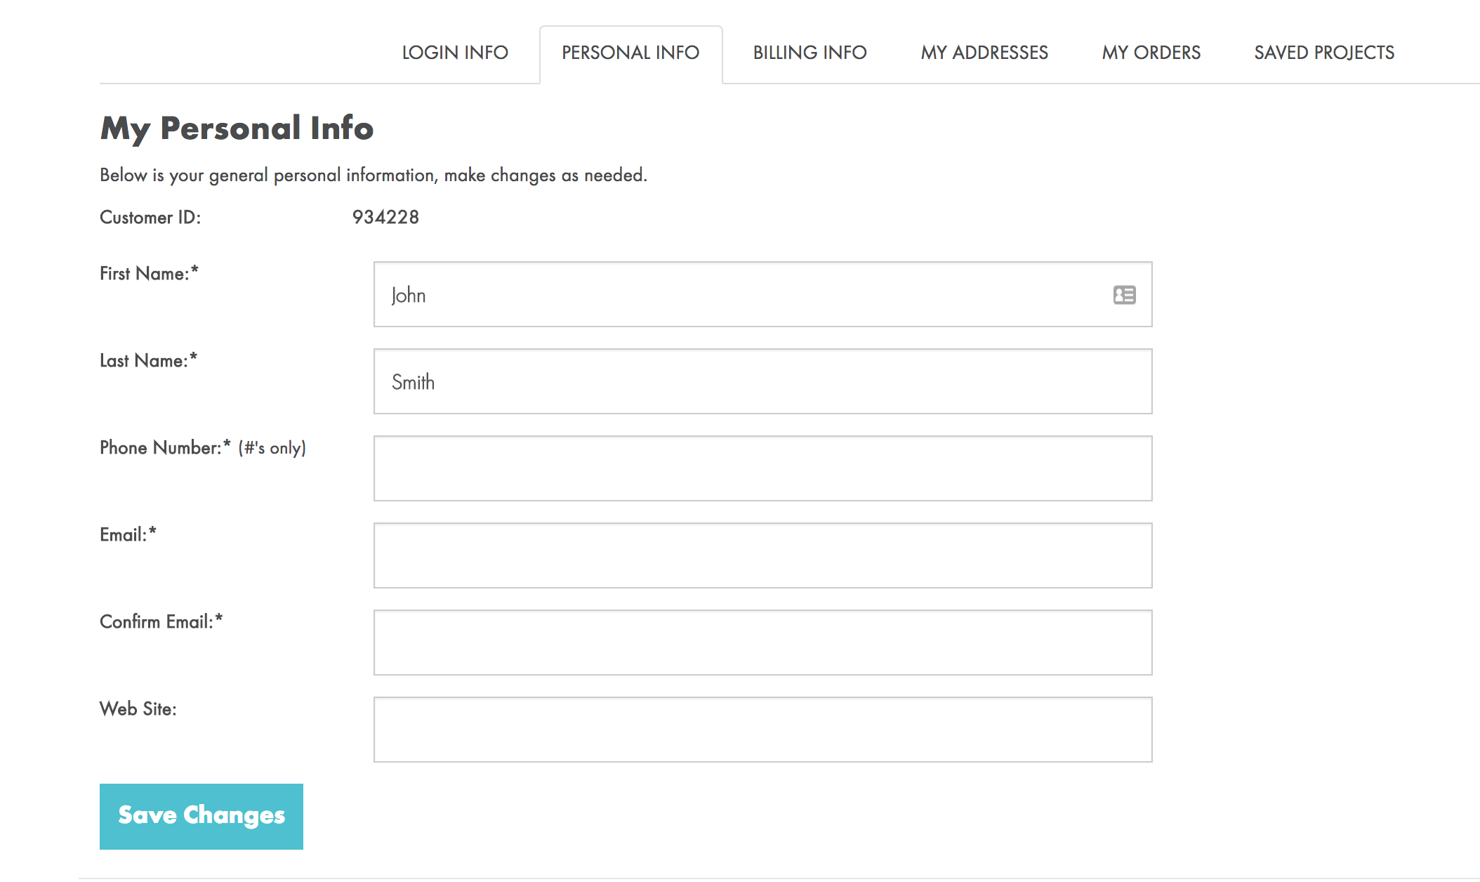
Task: Click the "First Name:*" label
Action: coord(149,274)
